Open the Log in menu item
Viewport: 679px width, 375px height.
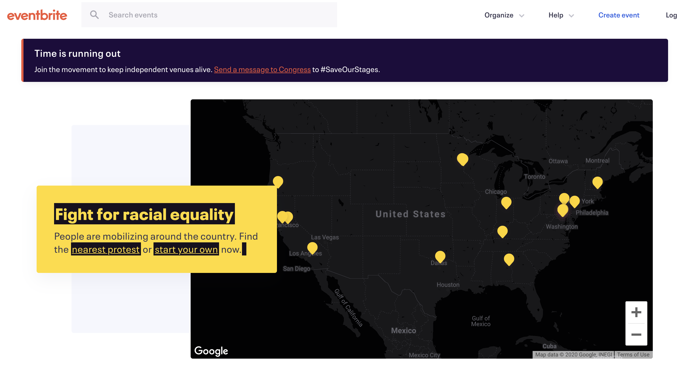(x=671, y=15)
